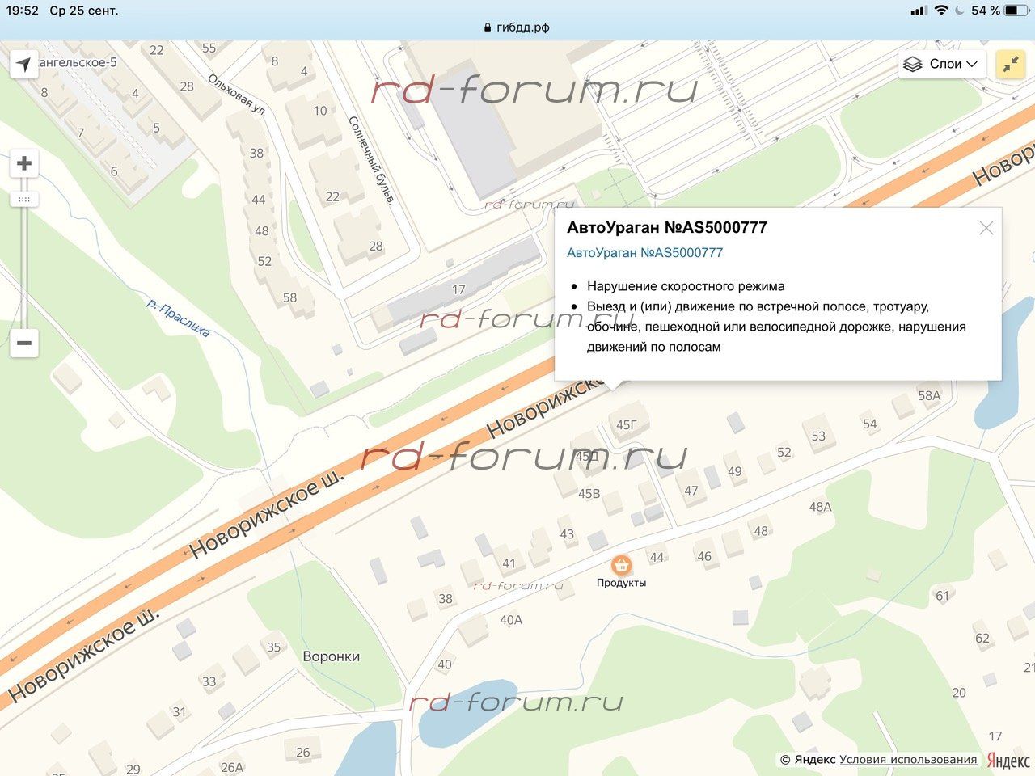Click the zoom slider handle

pyautogui.click(x=24, y=199)
